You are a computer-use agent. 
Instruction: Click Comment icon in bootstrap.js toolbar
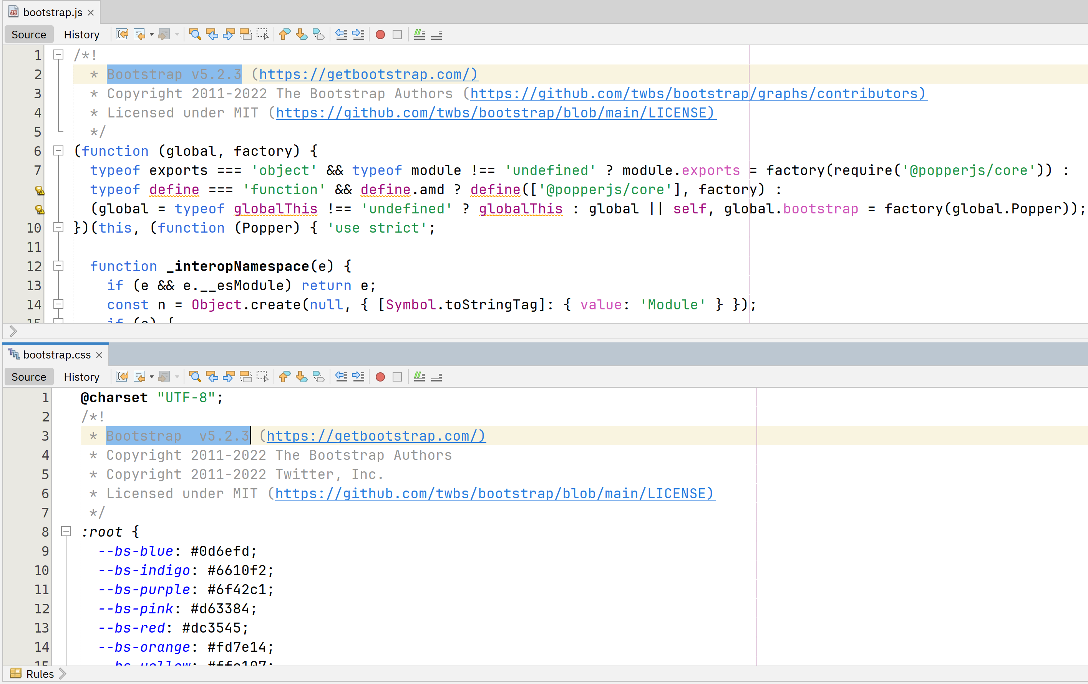419,35
